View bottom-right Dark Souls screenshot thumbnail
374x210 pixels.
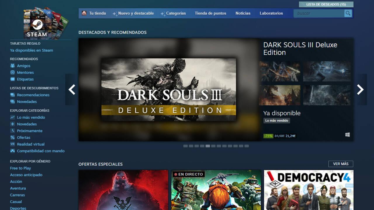click(327, 95)
